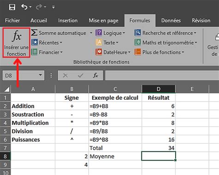Screen dimensions: 219x175
Task: Click the Total label cell
Action: click(115, 148)
